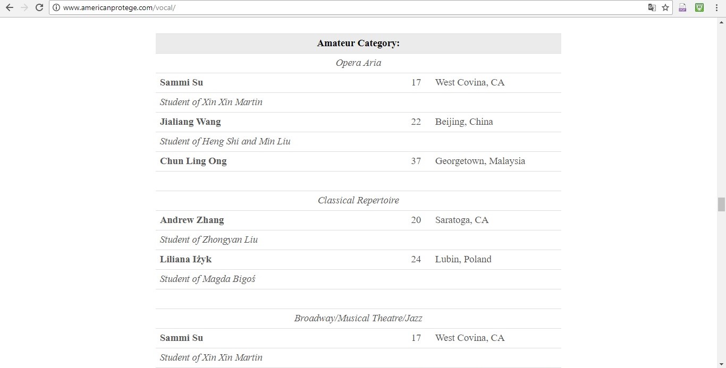This screenshot has height=368, width=726.
Task: Click the Classical Repertoire section heading
Action: click(358, 200)
